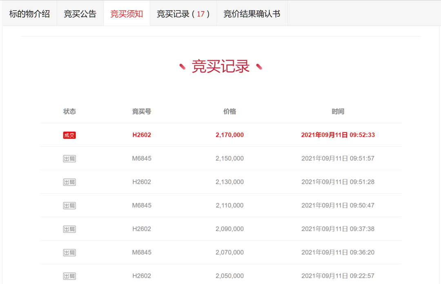This screenshot has height=284, width=441.
Task: Switch to the 标的物介绍 tab
Action: click(x=29, y=13)
